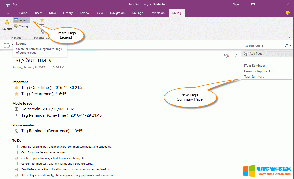294x179 pixels.
Task: Click the smiley feedback icon
Action: click(288, 13)
